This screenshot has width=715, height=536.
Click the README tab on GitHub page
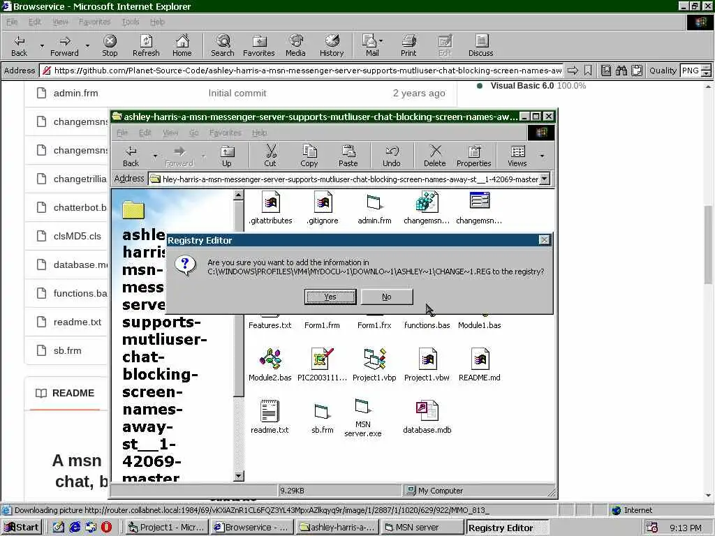[x=65, y=393]
